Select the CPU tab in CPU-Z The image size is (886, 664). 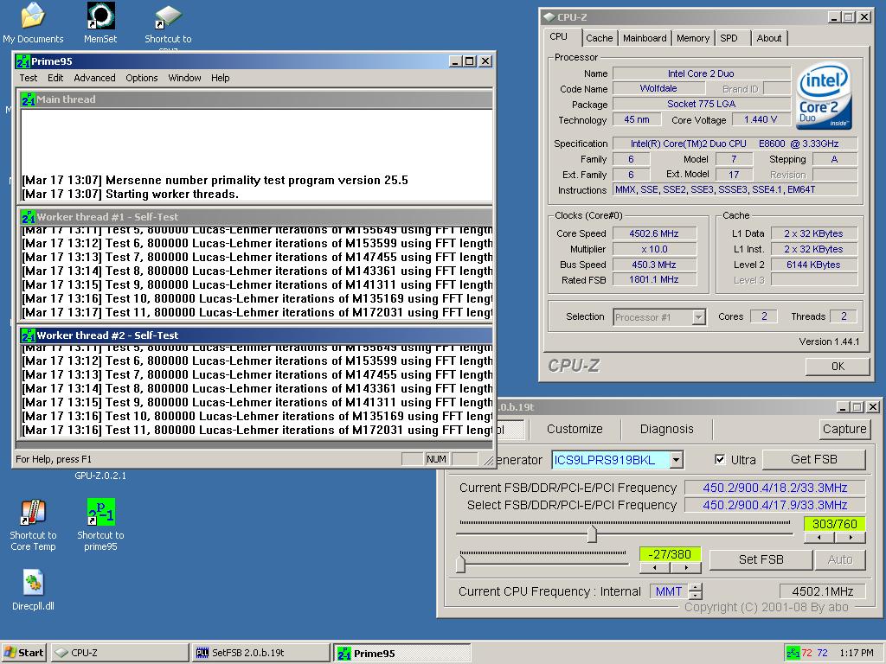559,36
